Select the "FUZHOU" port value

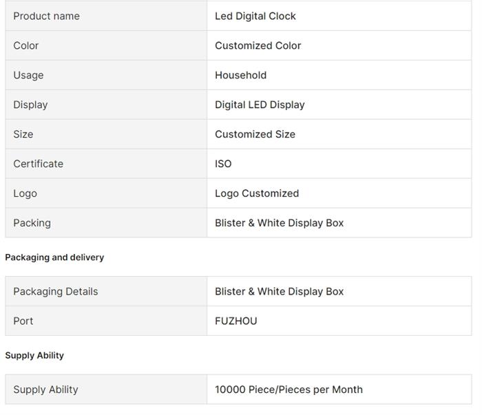235,321
